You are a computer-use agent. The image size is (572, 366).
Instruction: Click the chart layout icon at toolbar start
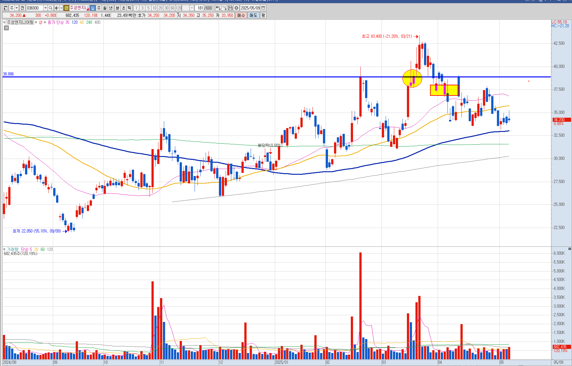click(x=5, y=8)
